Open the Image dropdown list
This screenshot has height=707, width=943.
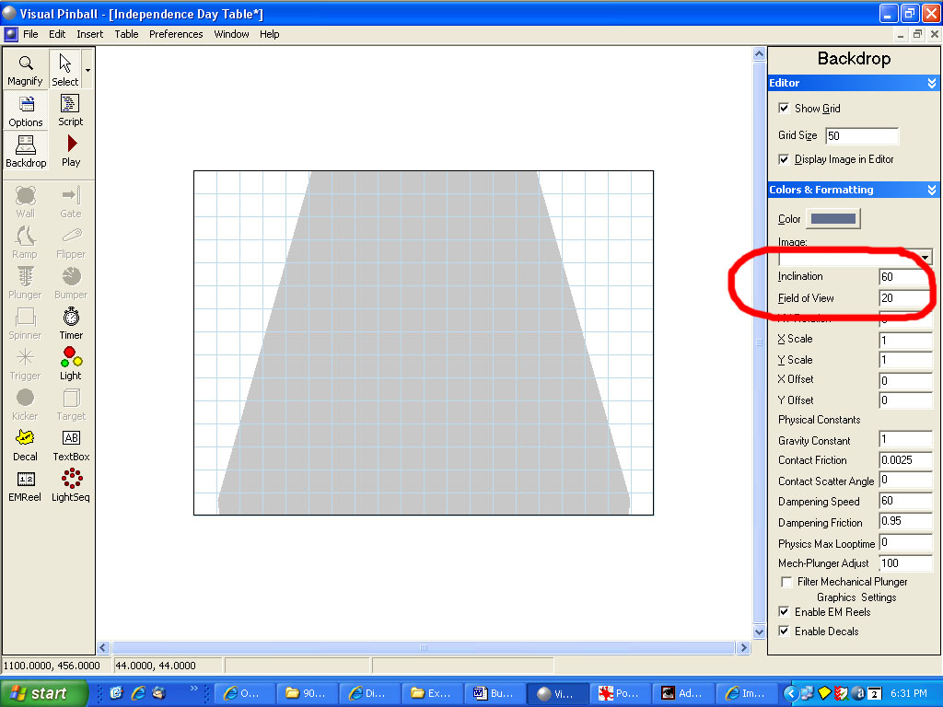[x=925, y=258]
